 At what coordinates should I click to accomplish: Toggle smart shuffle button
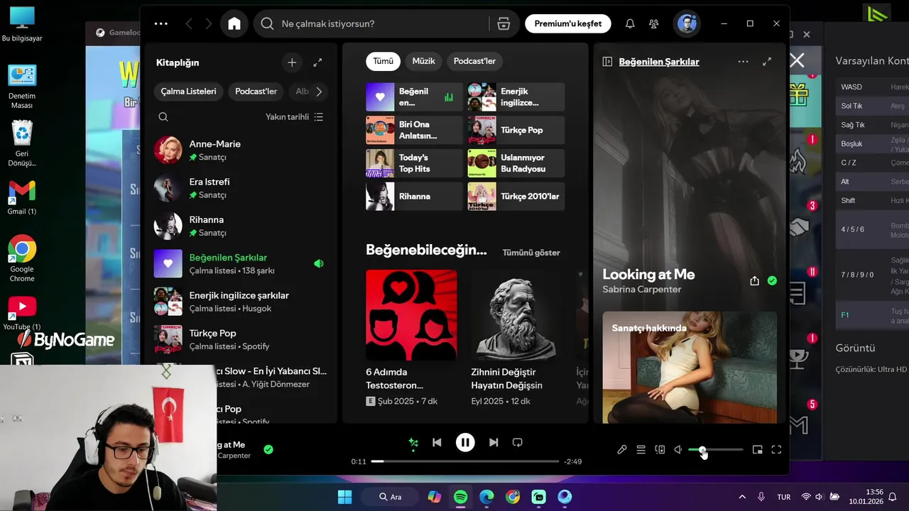click(413, 443)
